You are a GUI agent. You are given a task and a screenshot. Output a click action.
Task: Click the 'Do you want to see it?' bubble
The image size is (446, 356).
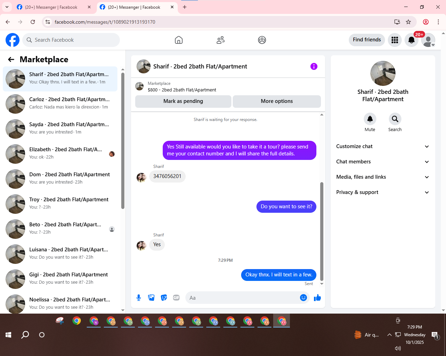click(286, 207)
